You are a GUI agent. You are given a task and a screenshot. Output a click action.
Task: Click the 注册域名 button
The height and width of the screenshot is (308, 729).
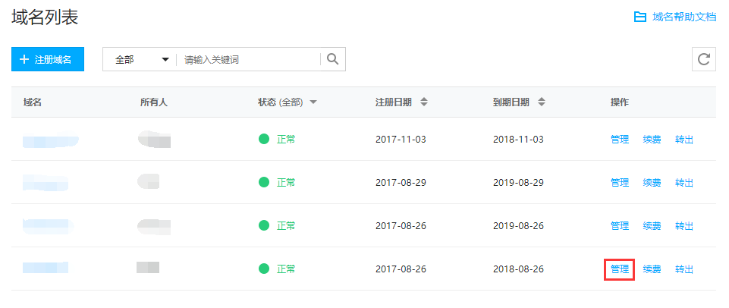tap(48, 59)
